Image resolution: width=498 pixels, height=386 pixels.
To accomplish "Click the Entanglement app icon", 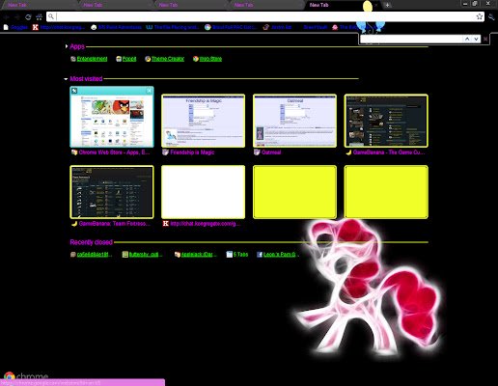I will click(73, 59).
